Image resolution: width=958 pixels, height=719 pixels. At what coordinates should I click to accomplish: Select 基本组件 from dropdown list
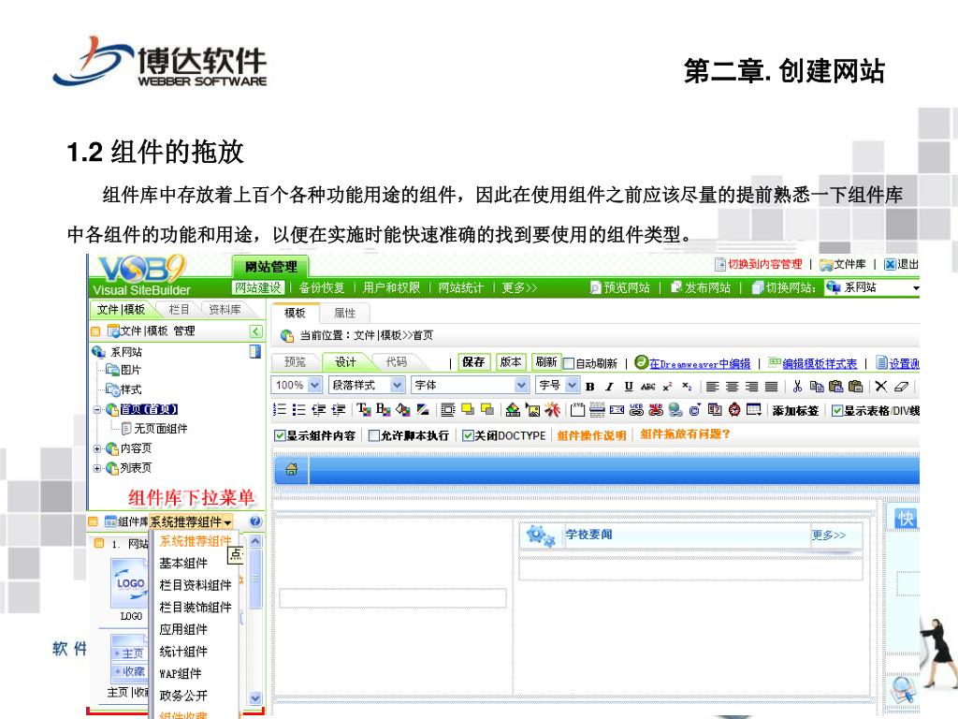(183, 563)
